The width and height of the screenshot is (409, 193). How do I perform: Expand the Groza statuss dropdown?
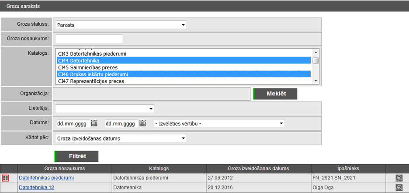[x=121, y=25]
